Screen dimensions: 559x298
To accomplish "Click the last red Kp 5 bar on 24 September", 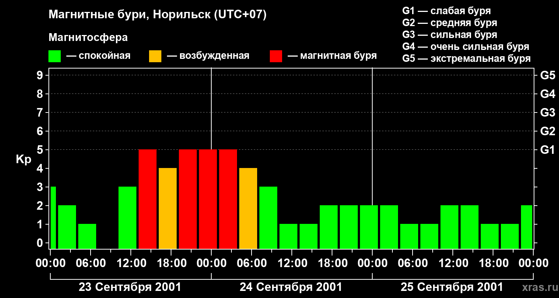I will [228, 199].
